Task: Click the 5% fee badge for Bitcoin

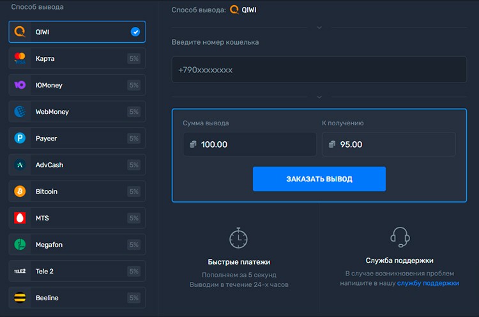Action: 134,191
